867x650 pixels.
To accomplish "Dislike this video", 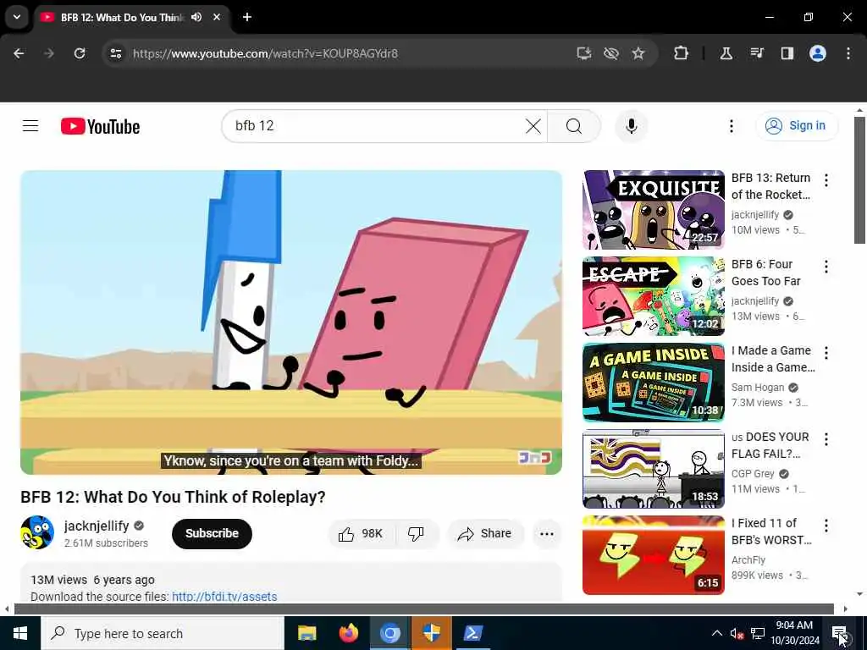I will point(416,533).
